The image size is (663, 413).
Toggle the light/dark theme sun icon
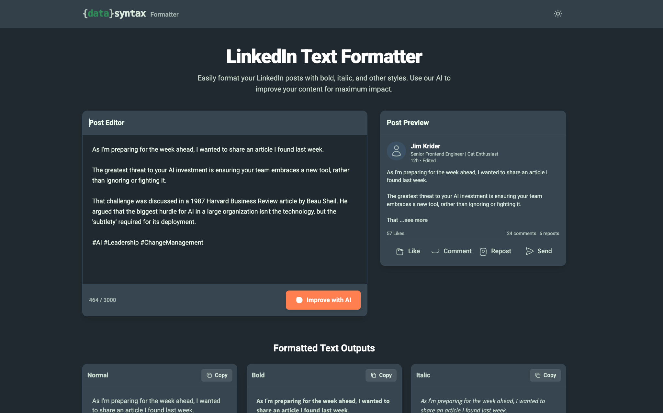click(x=557, y=14)
